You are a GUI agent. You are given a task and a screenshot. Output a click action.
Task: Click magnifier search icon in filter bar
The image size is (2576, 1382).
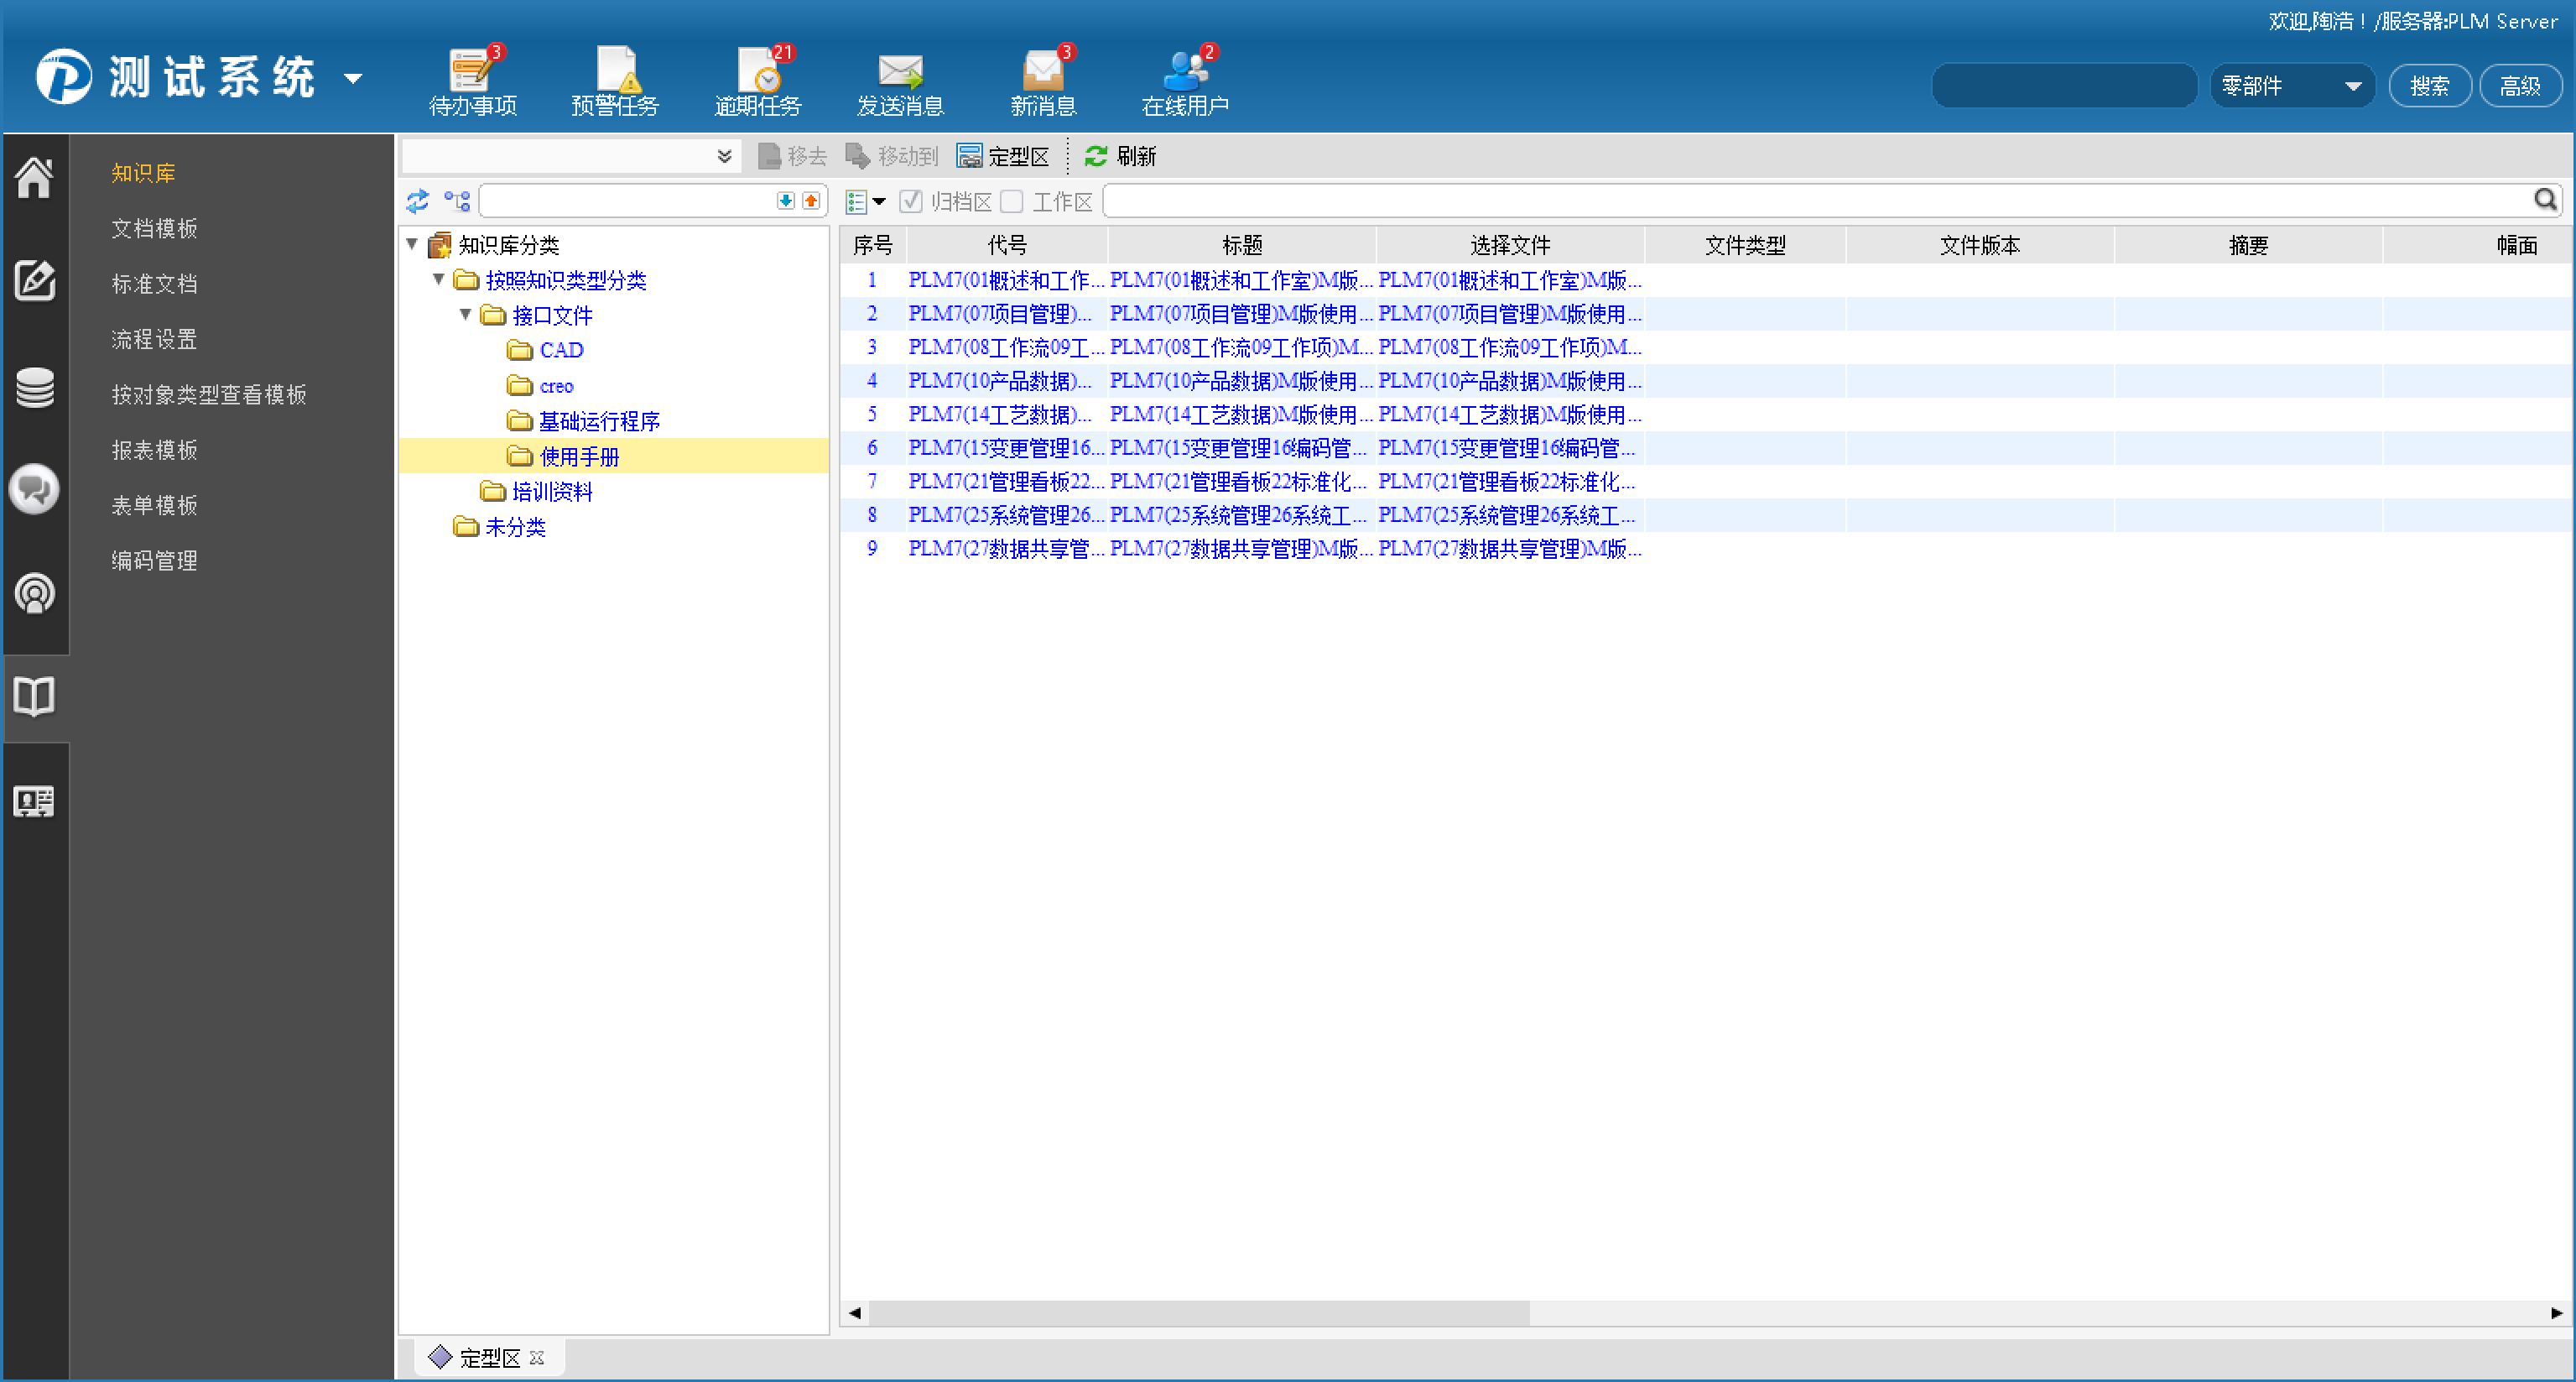coord(2545,200)
